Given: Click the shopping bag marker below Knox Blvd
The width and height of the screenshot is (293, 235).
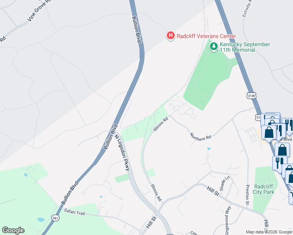Looking at the screenshot, I should 282,150.
